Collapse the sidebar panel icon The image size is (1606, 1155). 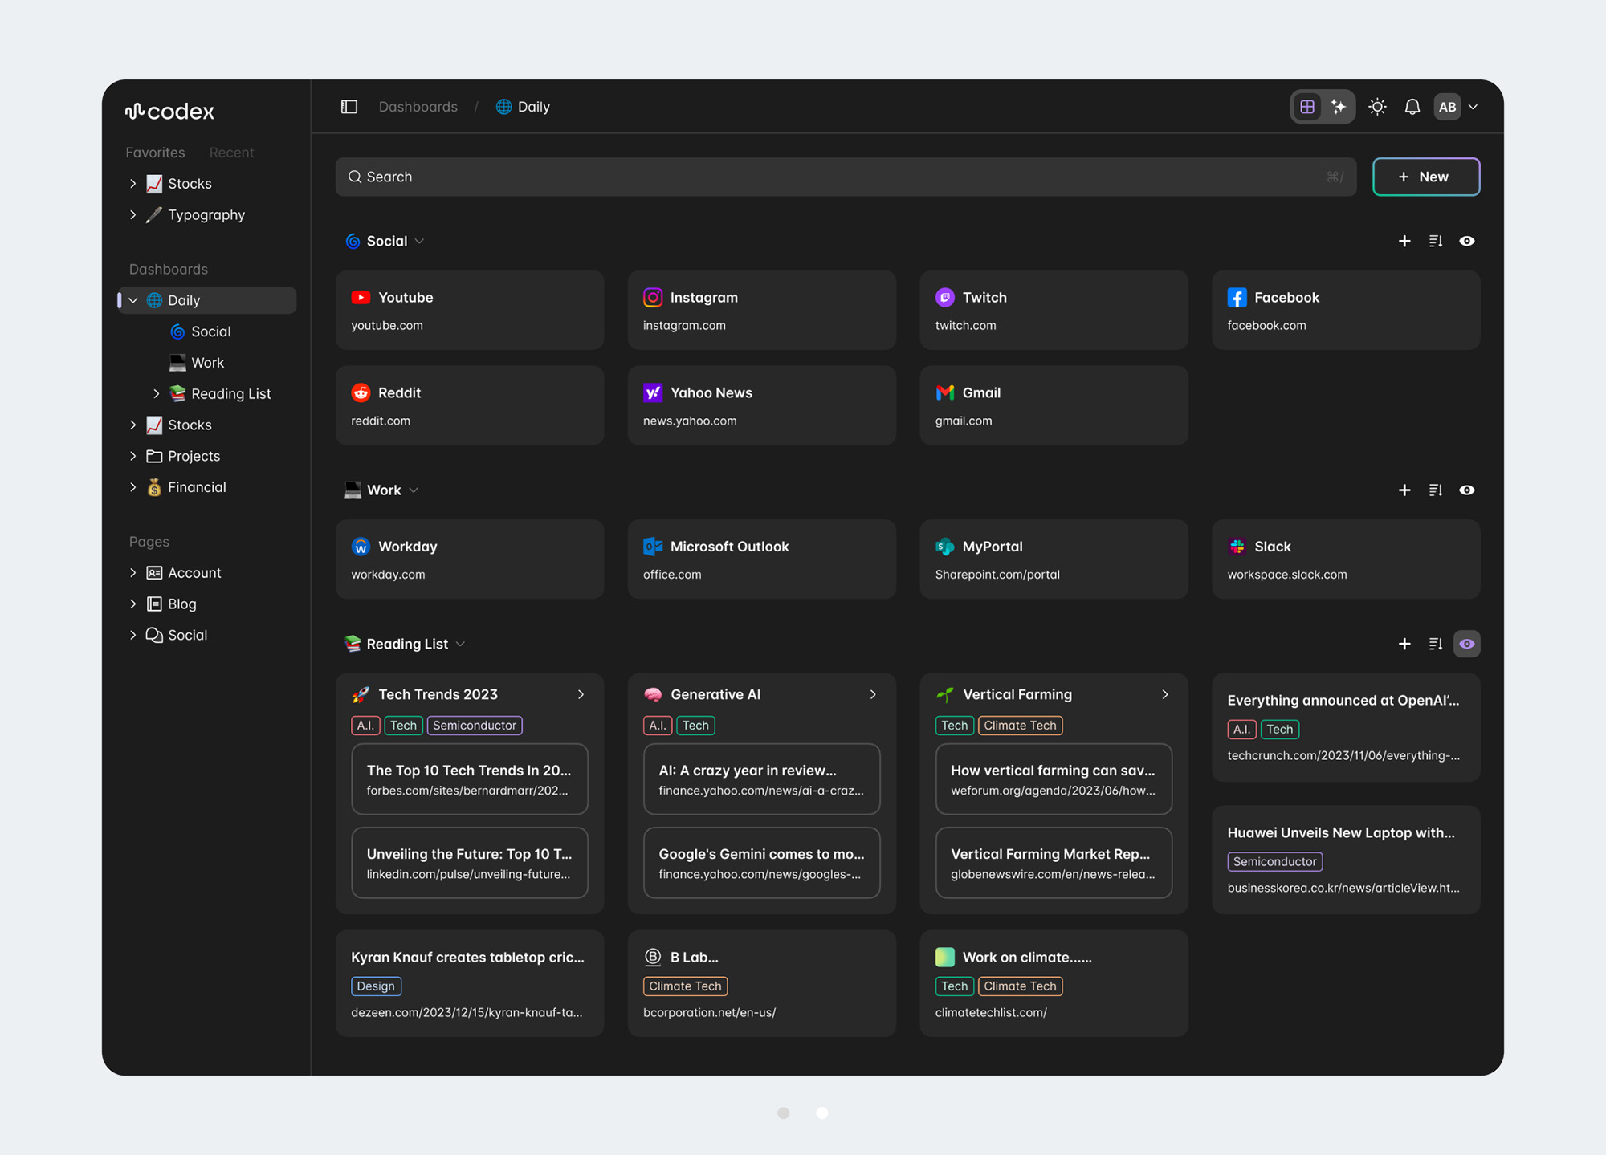click(x=349, y=107)
